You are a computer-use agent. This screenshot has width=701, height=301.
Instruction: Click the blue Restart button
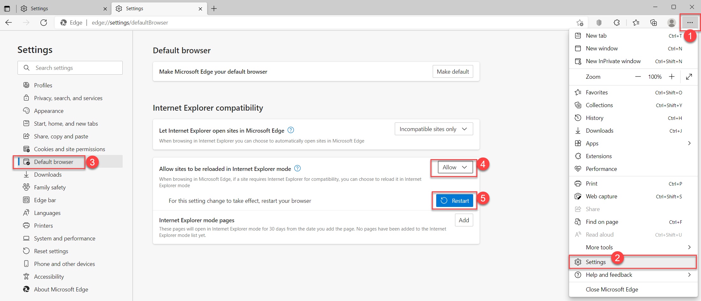[x=455, y=201]
